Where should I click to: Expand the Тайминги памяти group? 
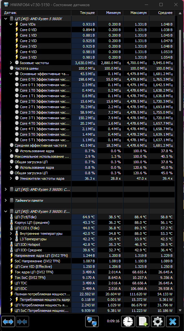[6, 200]
